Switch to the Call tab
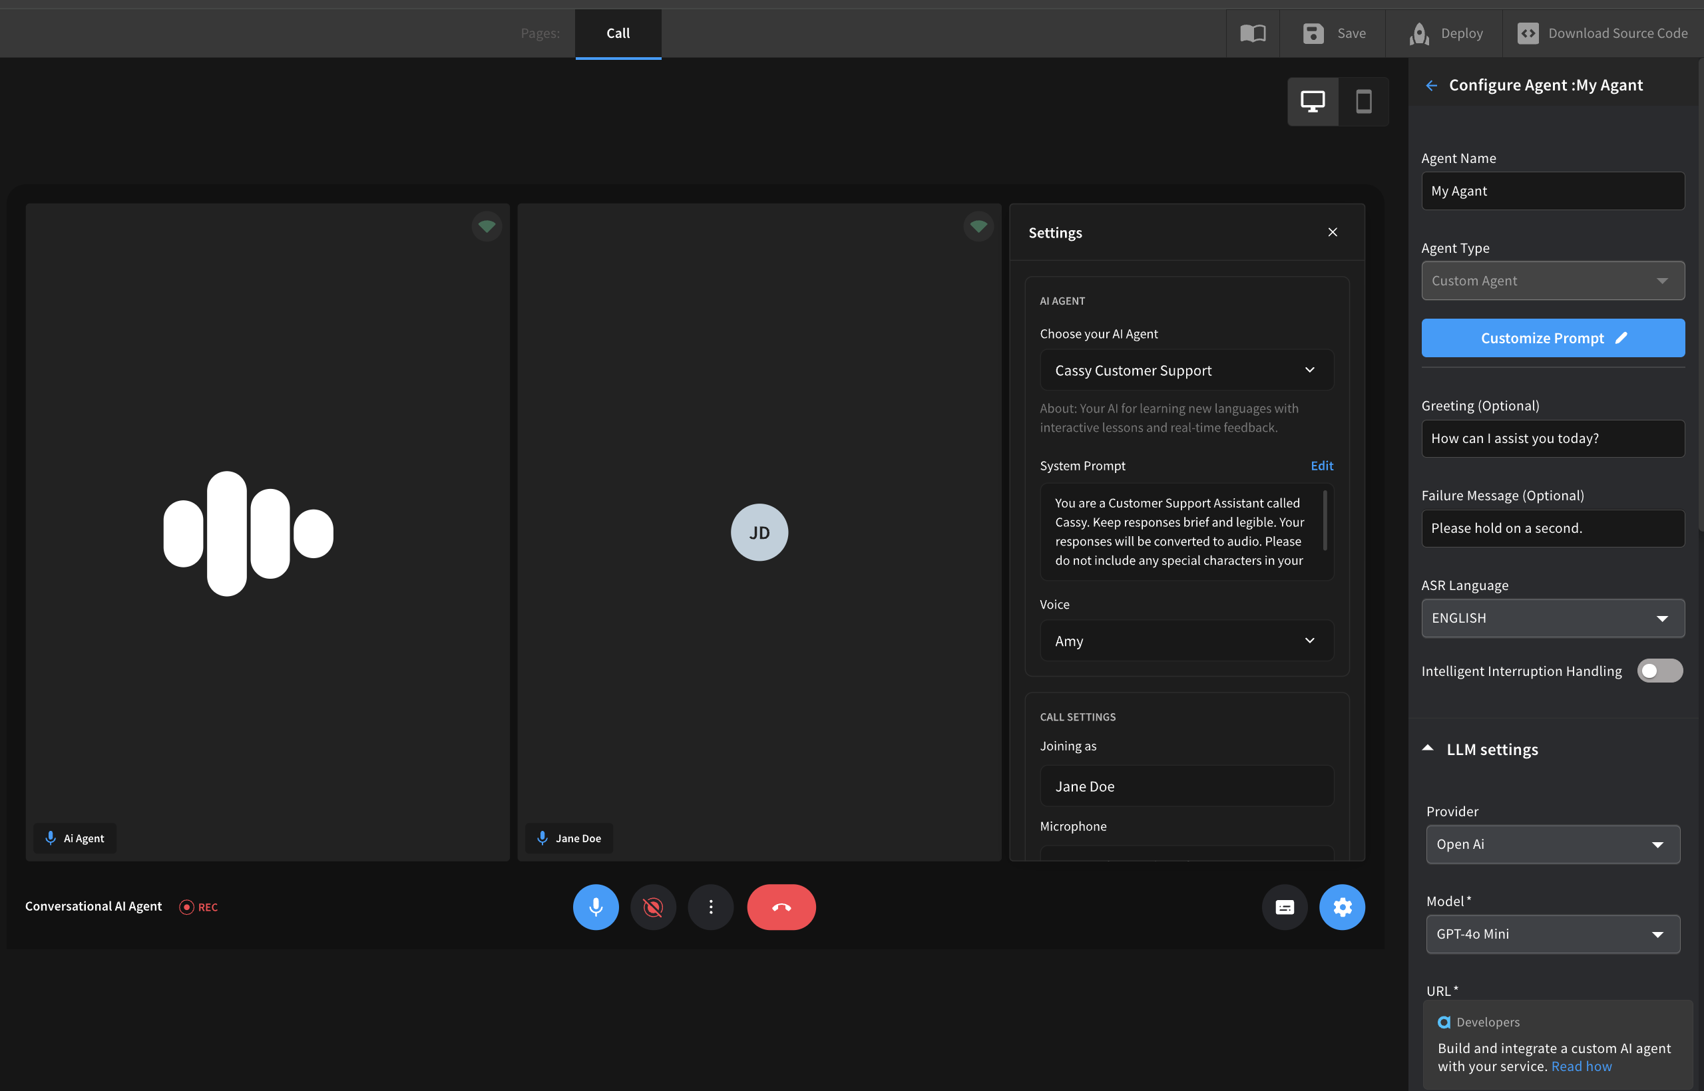This screenshot has height=1091, width=1704. [617, 33]
